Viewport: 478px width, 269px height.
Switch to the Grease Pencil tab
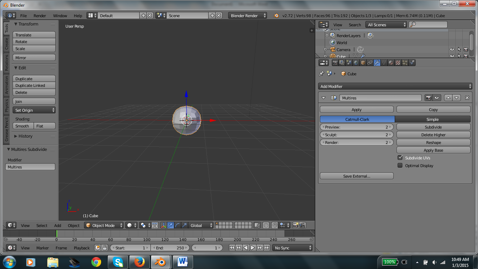pos(7,130)
